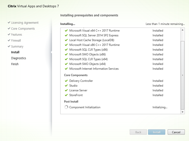This screenshot has width=189, height=141.
Task: Click green check beside StoreFront
Action: point(66,95)
